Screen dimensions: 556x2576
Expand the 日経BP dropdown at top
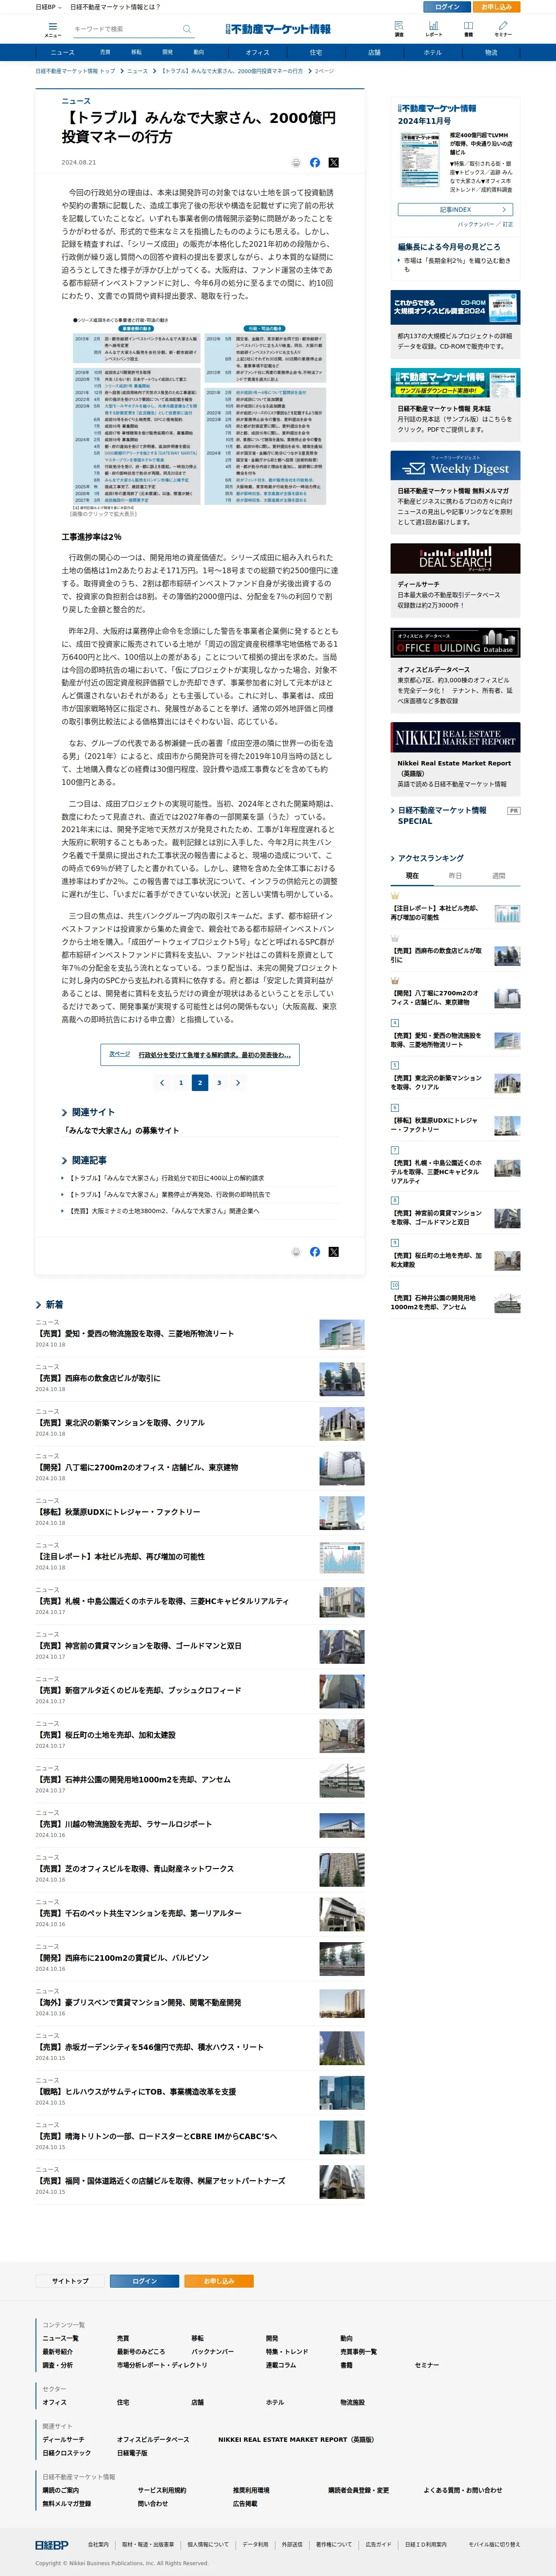48,6
